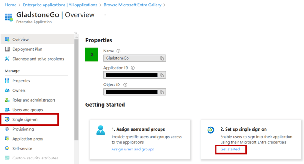Click the Deployment Plan book icon
The height and width of the screenshot is (164, 304).
[x=7, y=49]
